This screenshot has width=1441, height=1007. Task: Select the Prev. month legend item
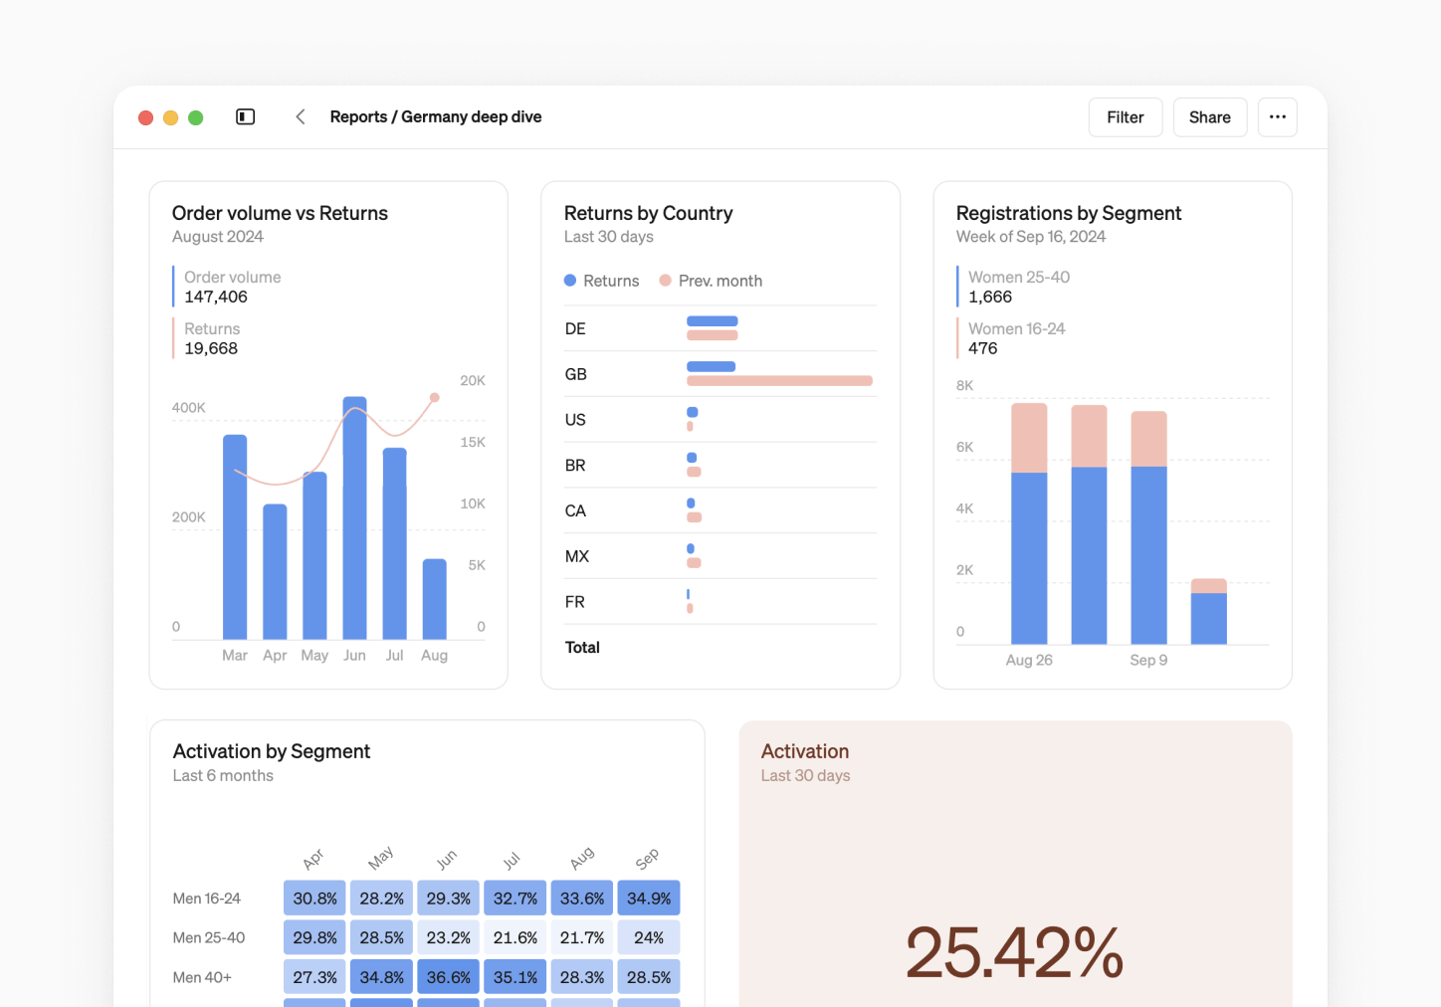[711, 281]
